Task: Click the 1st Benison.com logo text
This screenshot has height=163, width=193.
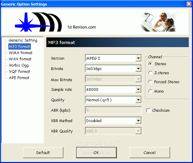Action: 81,27
